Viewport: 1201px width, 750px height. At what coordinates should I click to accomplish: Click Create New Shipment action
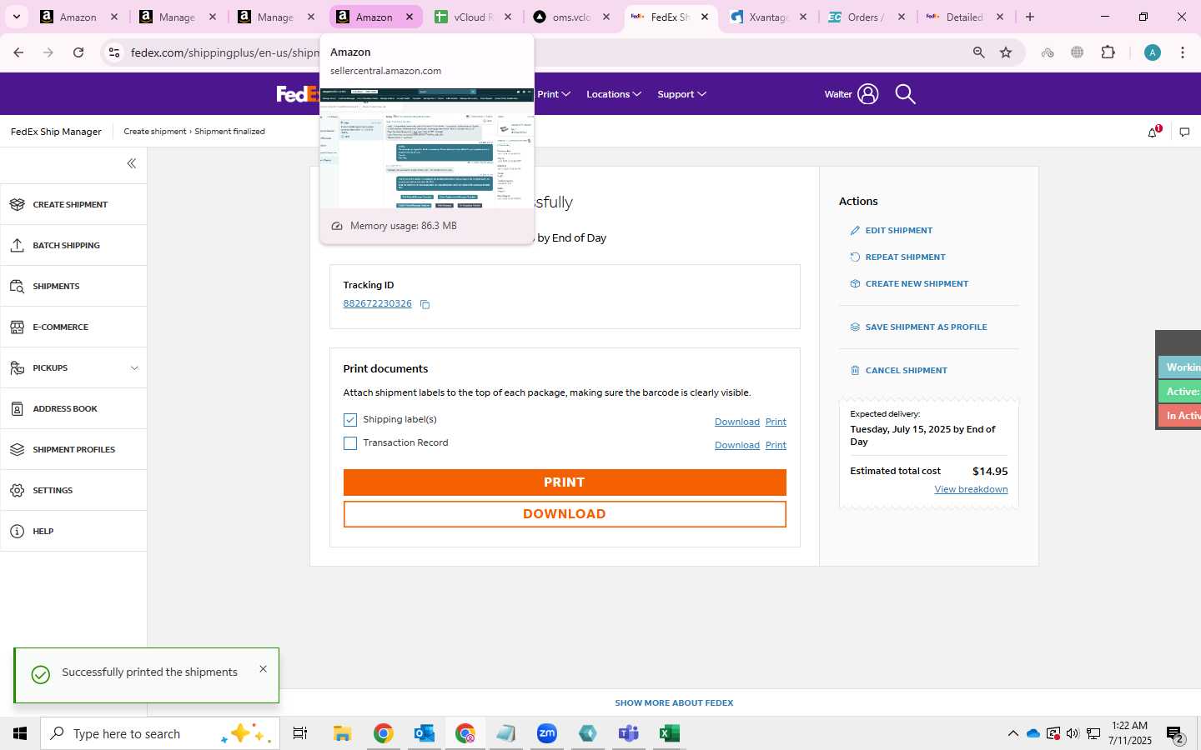click(x=909, y=284)
